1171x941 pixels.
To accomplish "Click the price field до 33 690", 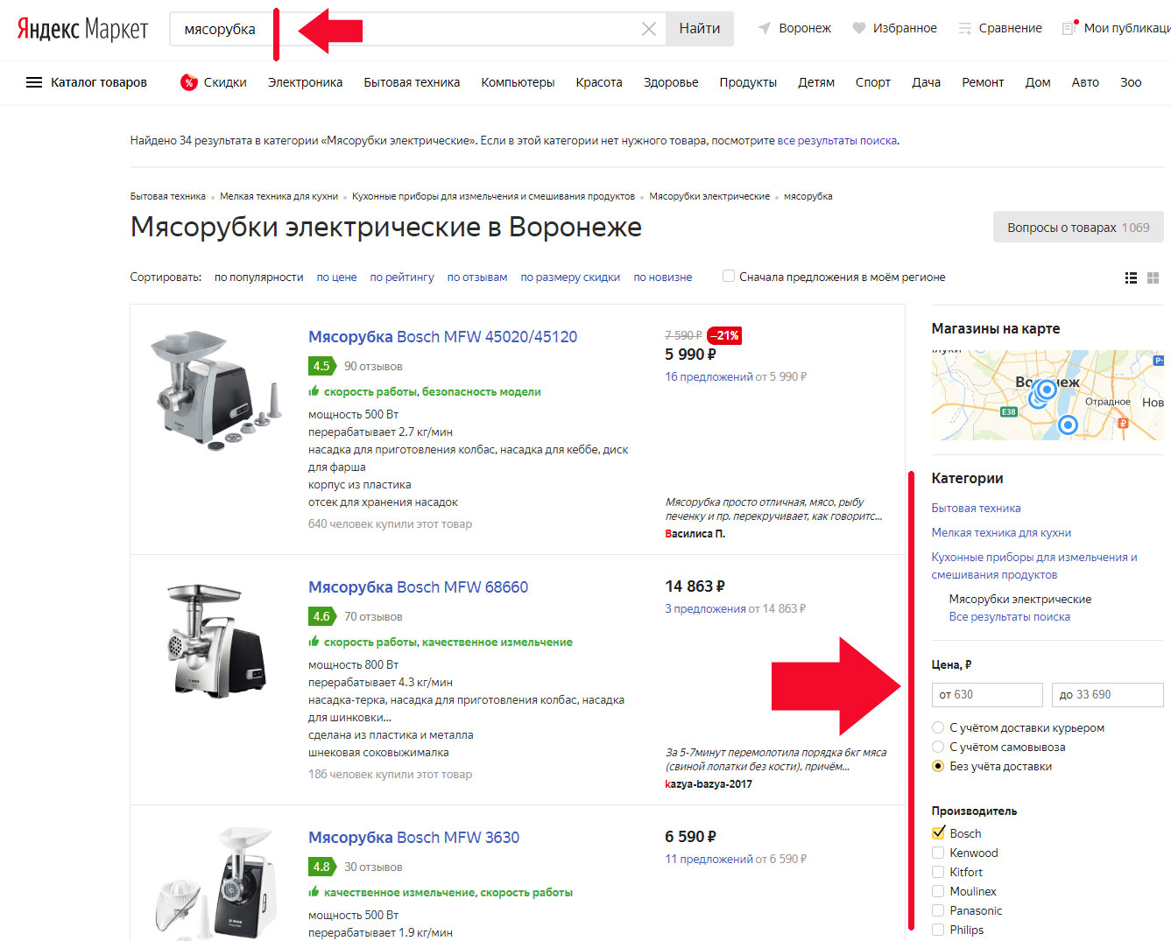I will (x=1108, y=694).
